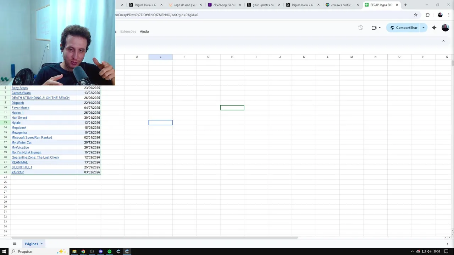Open File Explorer from the taskbar

(74, 251)
